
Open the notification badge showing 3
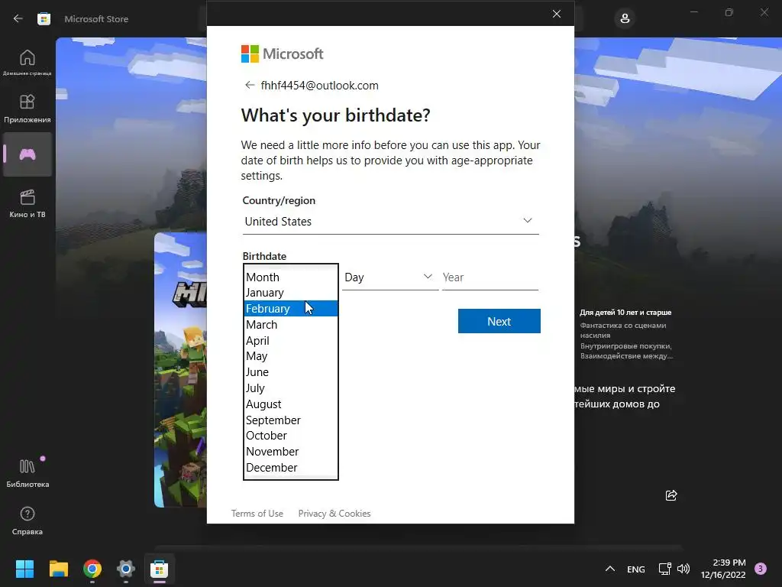tap(761, 569)
